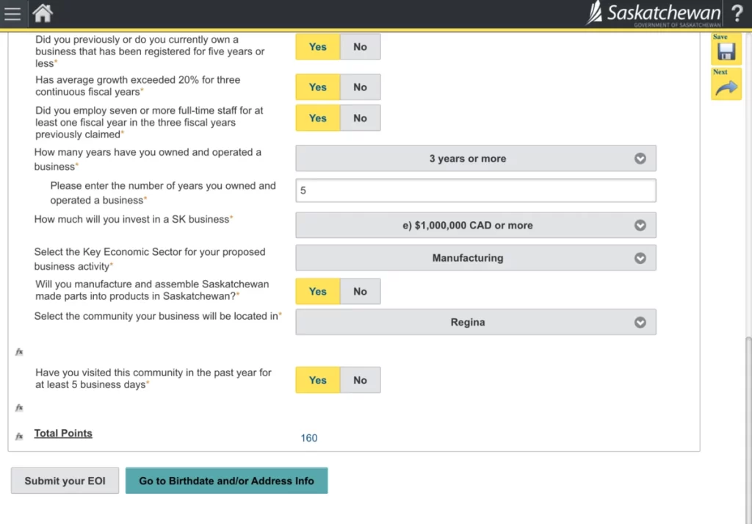This screenshot has height=524, width=752.
Task: Go to Birthdate and/or Address Info
Action: pos(226,481)
